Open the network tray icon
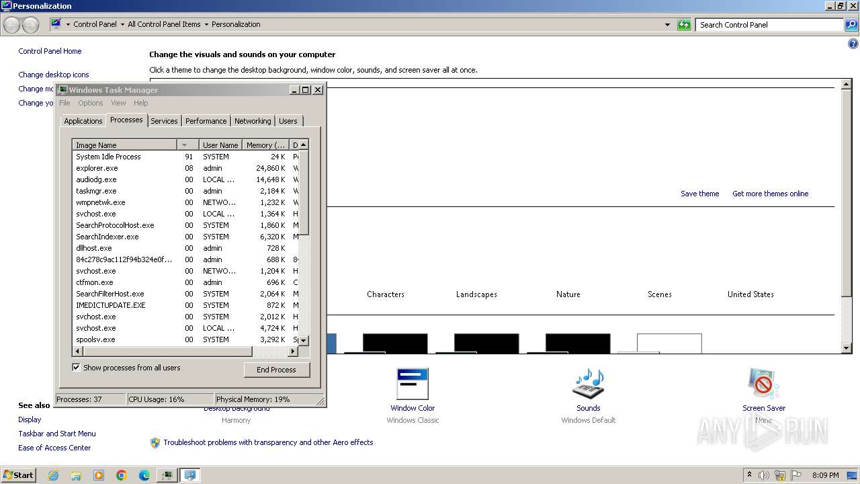 [780, 475]
